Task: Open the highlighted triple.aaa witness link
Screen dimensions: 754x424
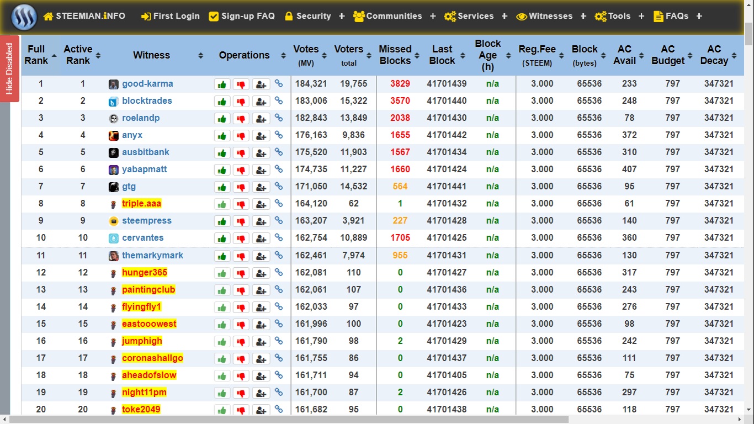Action: click(142, 204)
